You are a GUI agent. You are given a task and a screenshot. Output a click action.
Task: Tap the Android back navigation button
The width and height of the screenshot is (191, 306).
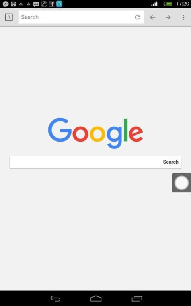coord(55,298)
